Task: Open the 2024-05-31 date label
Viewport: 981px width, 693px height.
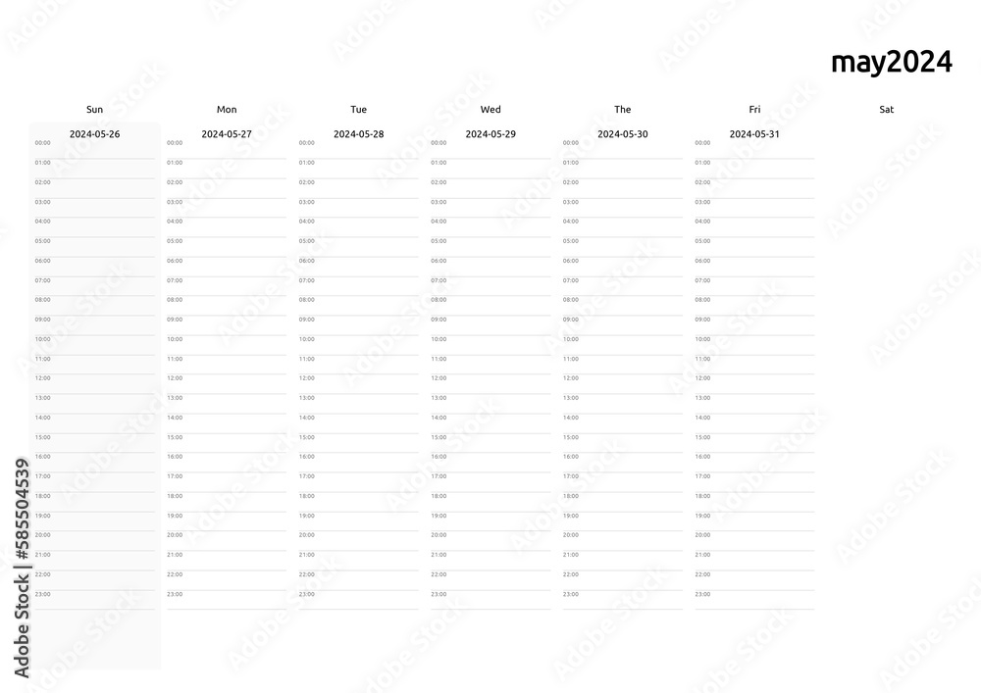Action: (x=754, y=133)
